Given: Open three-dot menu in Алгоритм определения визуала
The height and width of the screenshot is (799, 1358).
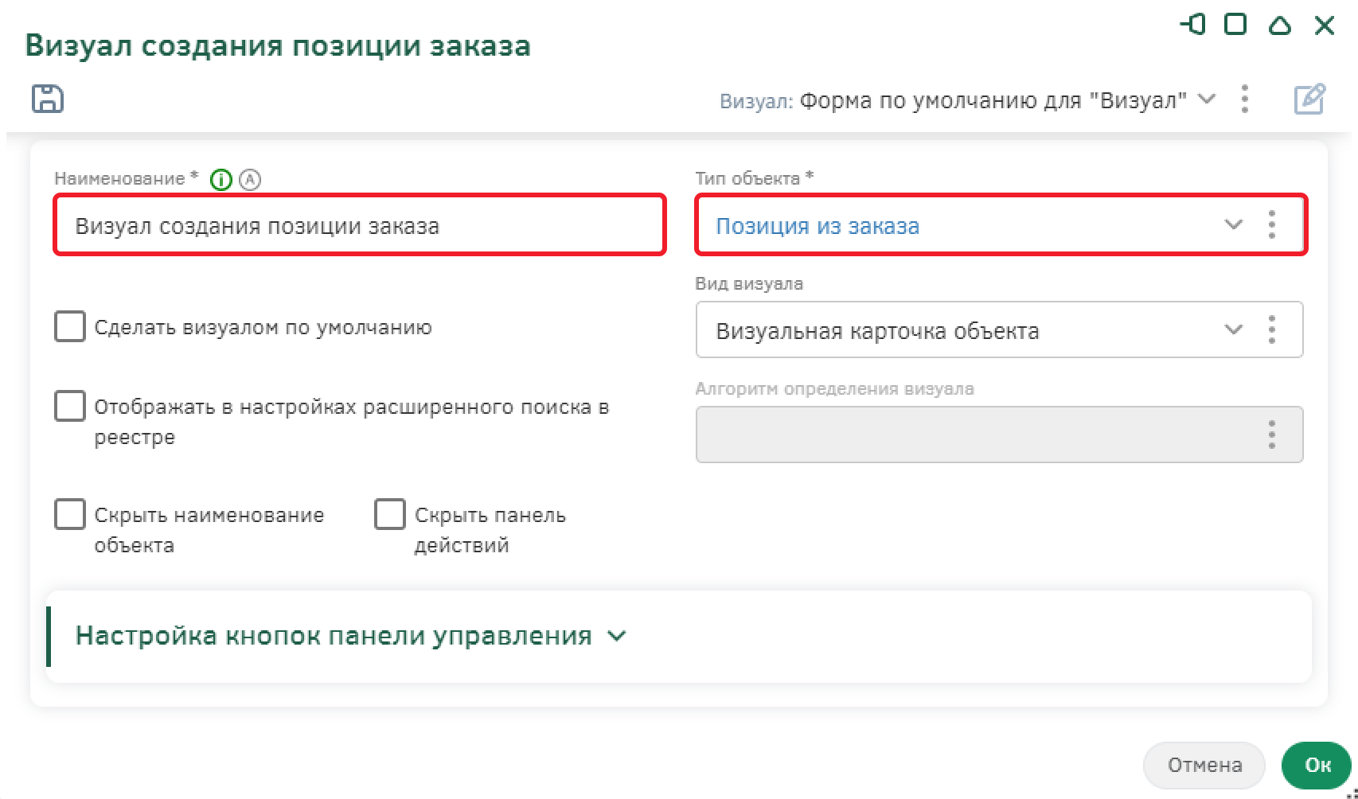Looking at the screenshot, I should pos(1271,435).
